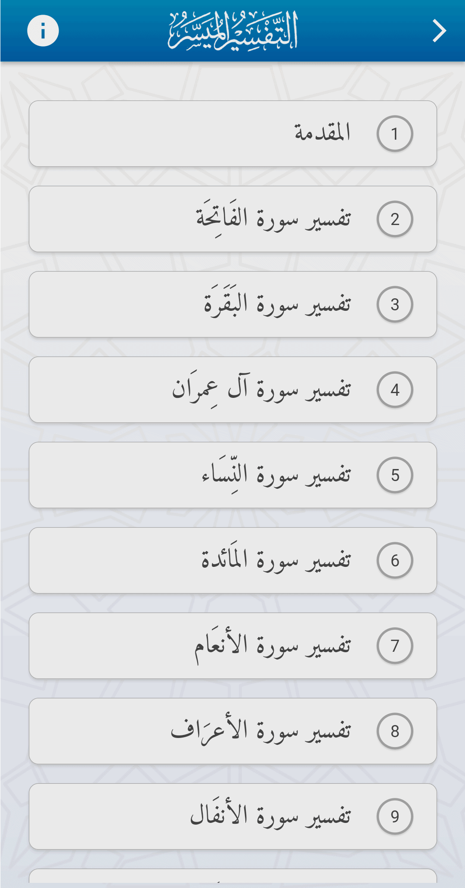Select the number 8 circle badge
The image size is (465, 888).
click(x=394, y=731)
